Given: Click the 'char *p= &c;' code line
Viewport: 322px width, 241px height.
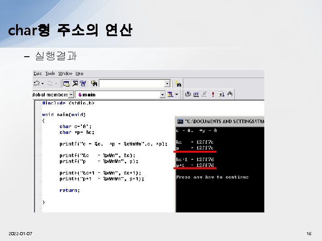Looking at the screenshot, I should point(77,133).
